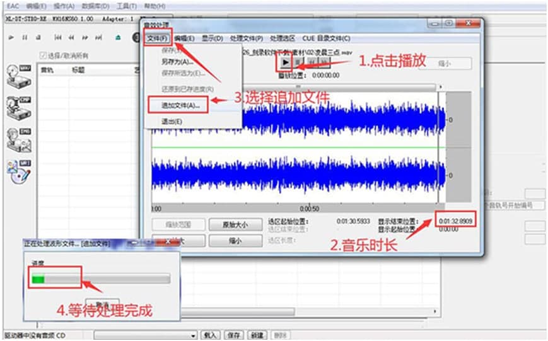Click the 载入 button in bottom bar
The height and width of the screenshot is (341, 548).
[x=210, y=335]
